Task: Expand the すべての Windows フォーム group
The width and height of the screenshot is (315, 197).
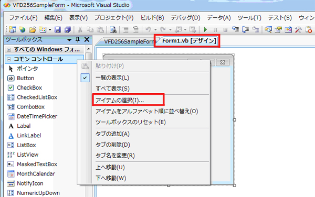Action: pos(9,49)
